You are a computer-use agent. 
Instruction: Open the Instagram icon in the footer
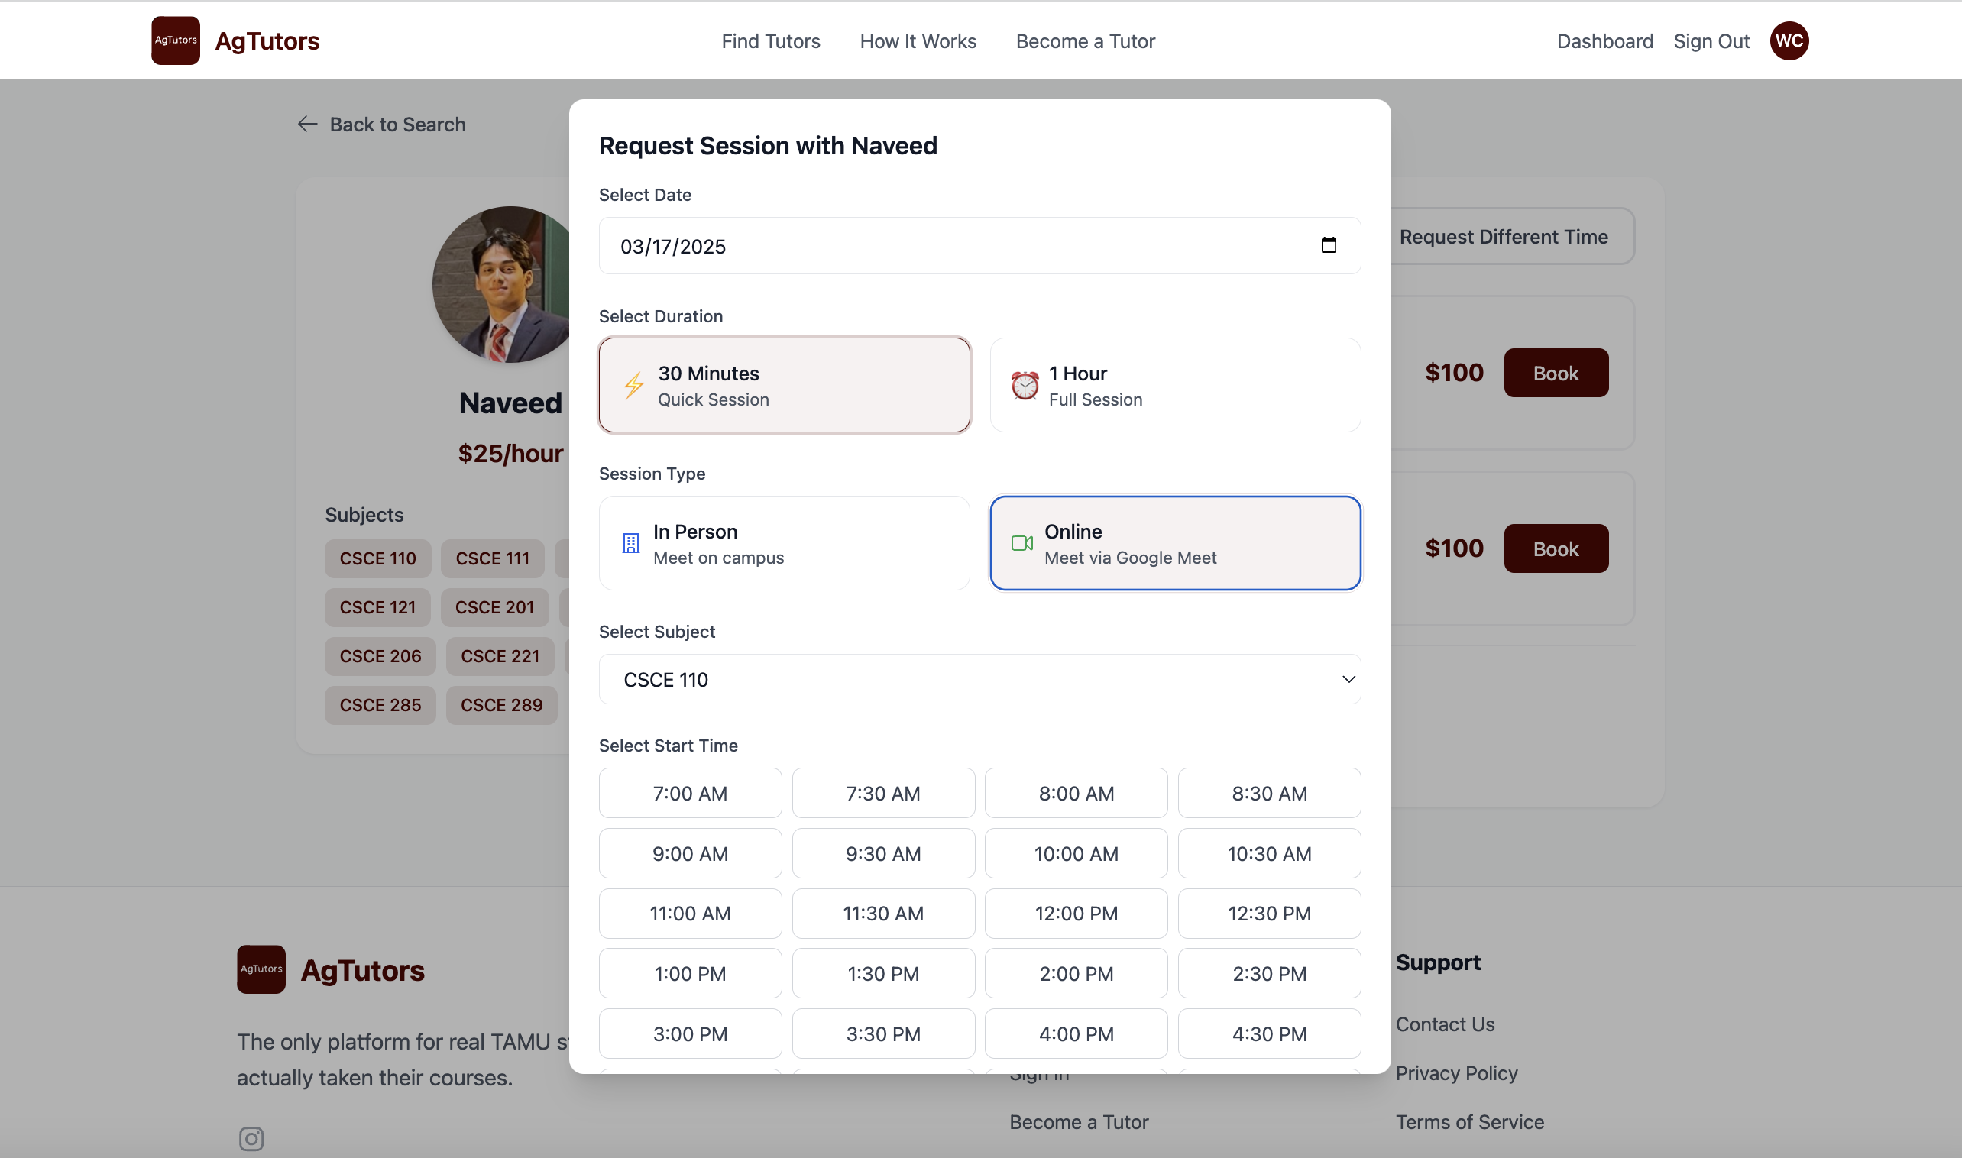coord(251,1138)
